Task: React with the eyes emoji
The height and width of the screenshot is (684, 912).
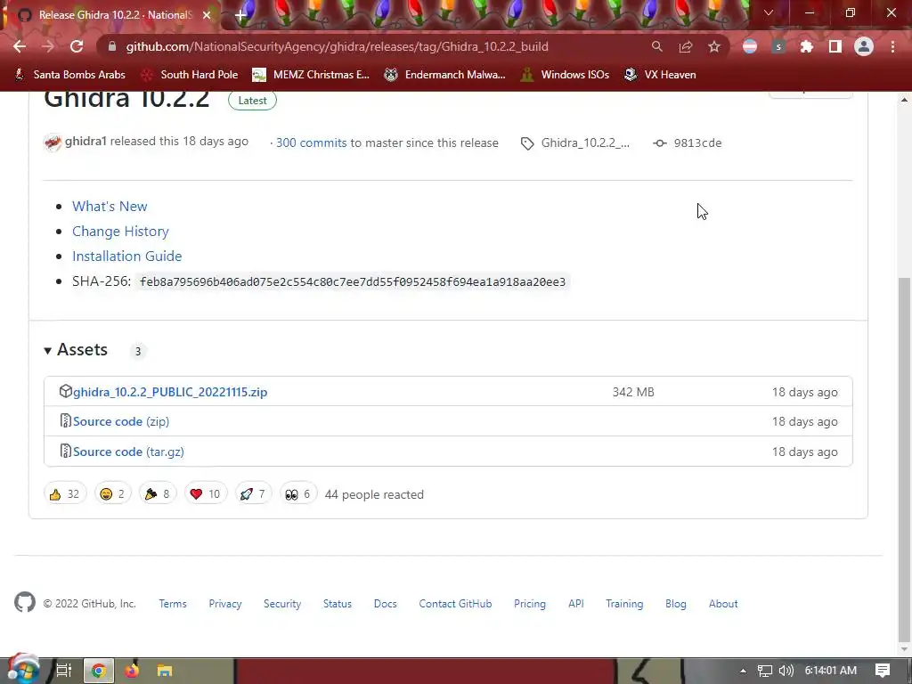Action: (x=297, y=493)
